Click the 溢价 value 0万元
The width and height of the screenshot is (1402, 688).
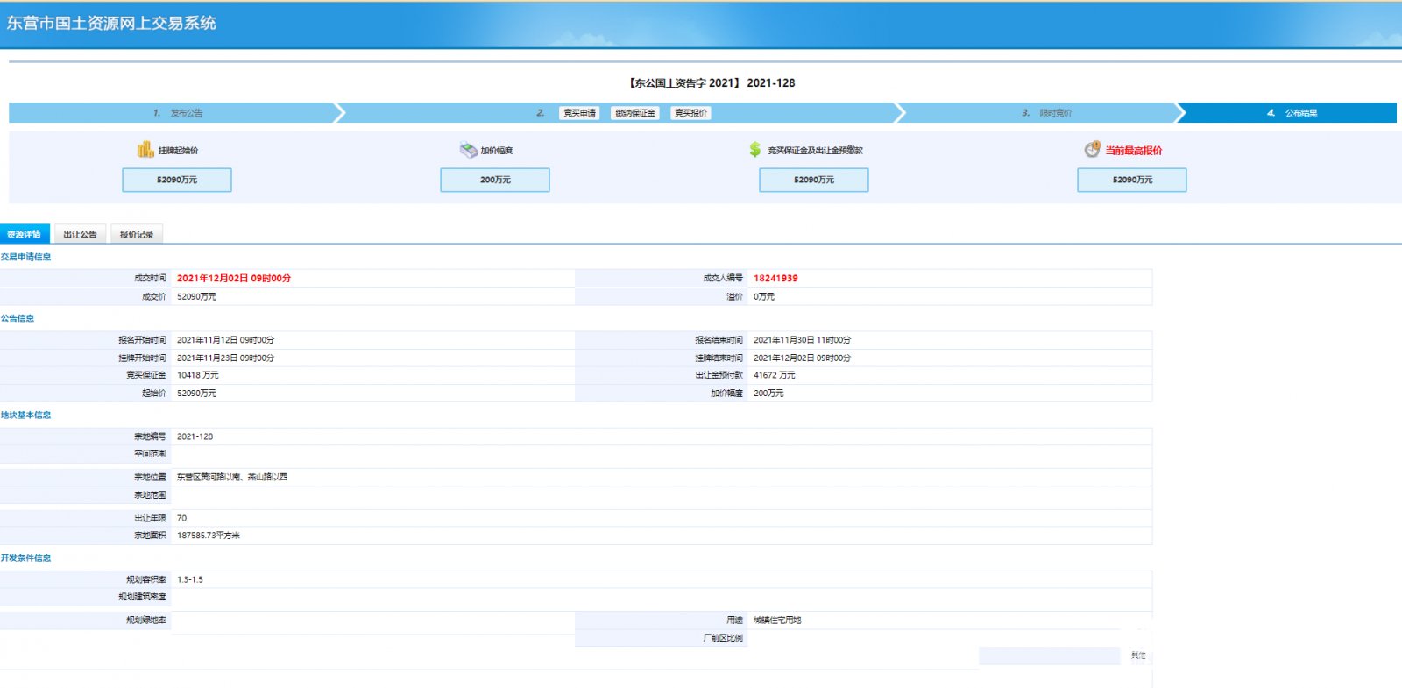tap(764, 296)
